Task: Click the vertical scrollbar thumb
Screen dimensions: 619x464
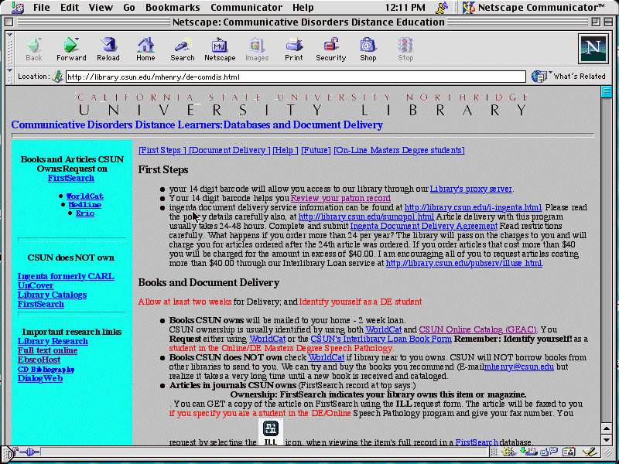Action: [607, 92]
